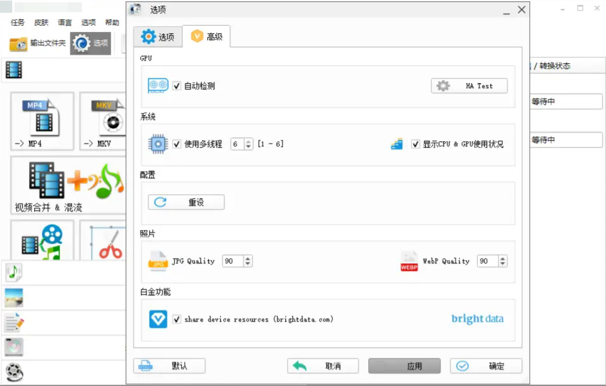Click the 确定 confirm button
The width and height of the screenshot is (606, 386).
(x=486, y=366)
